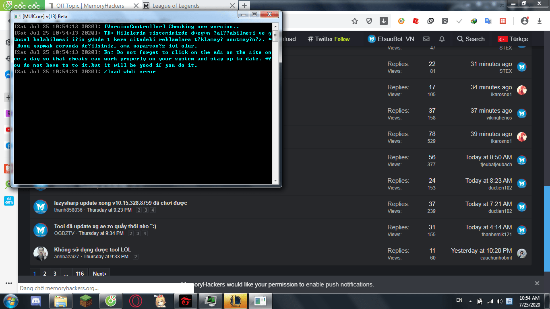Close the League of Legends browser tab
This screenshot has width=550, height=309.
pos(232,6)
